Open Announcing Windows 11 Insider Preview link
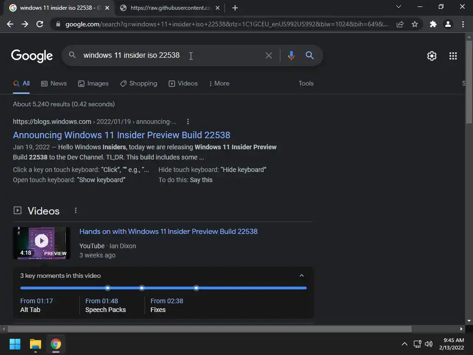The width and height of the screenshot is (473, 355). 121,135
